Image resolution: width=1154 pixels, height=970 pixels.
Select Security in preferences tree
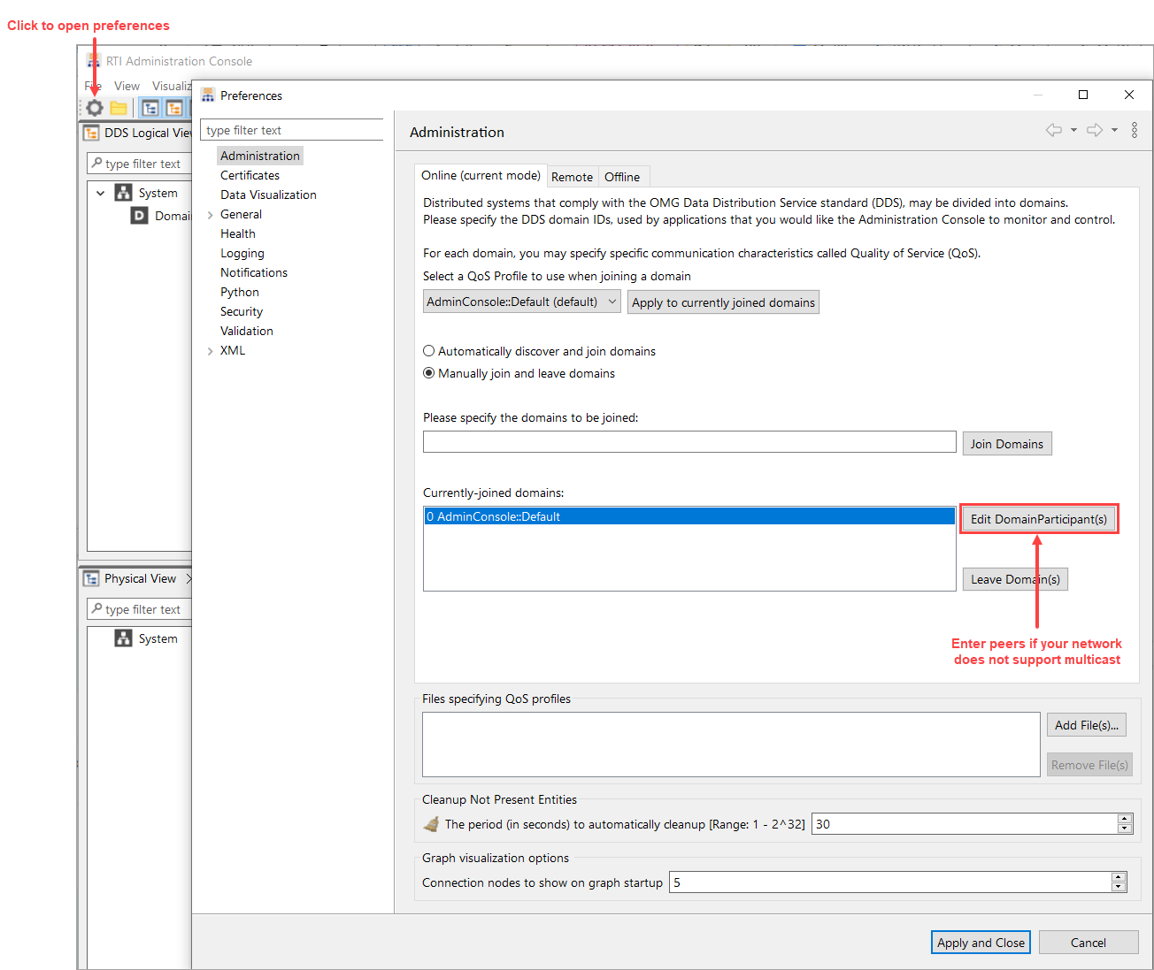coord(242,311)
